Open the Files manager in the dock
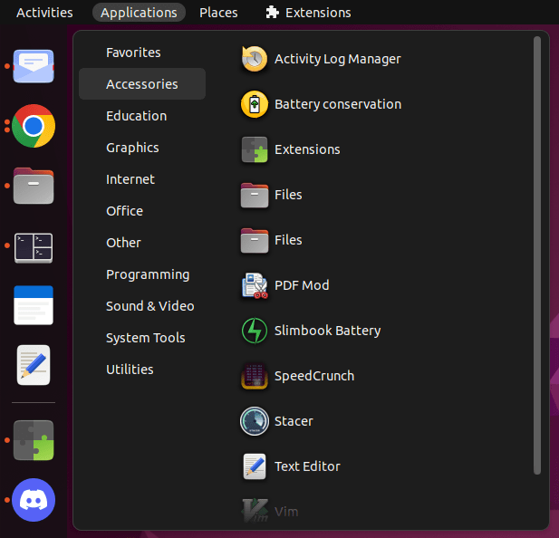The width and height of the screenshot is (559, 538). pyautogui.click(x=34, y=186)
